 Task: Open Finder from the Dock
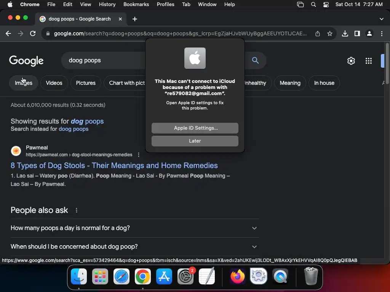click(79, 276)
